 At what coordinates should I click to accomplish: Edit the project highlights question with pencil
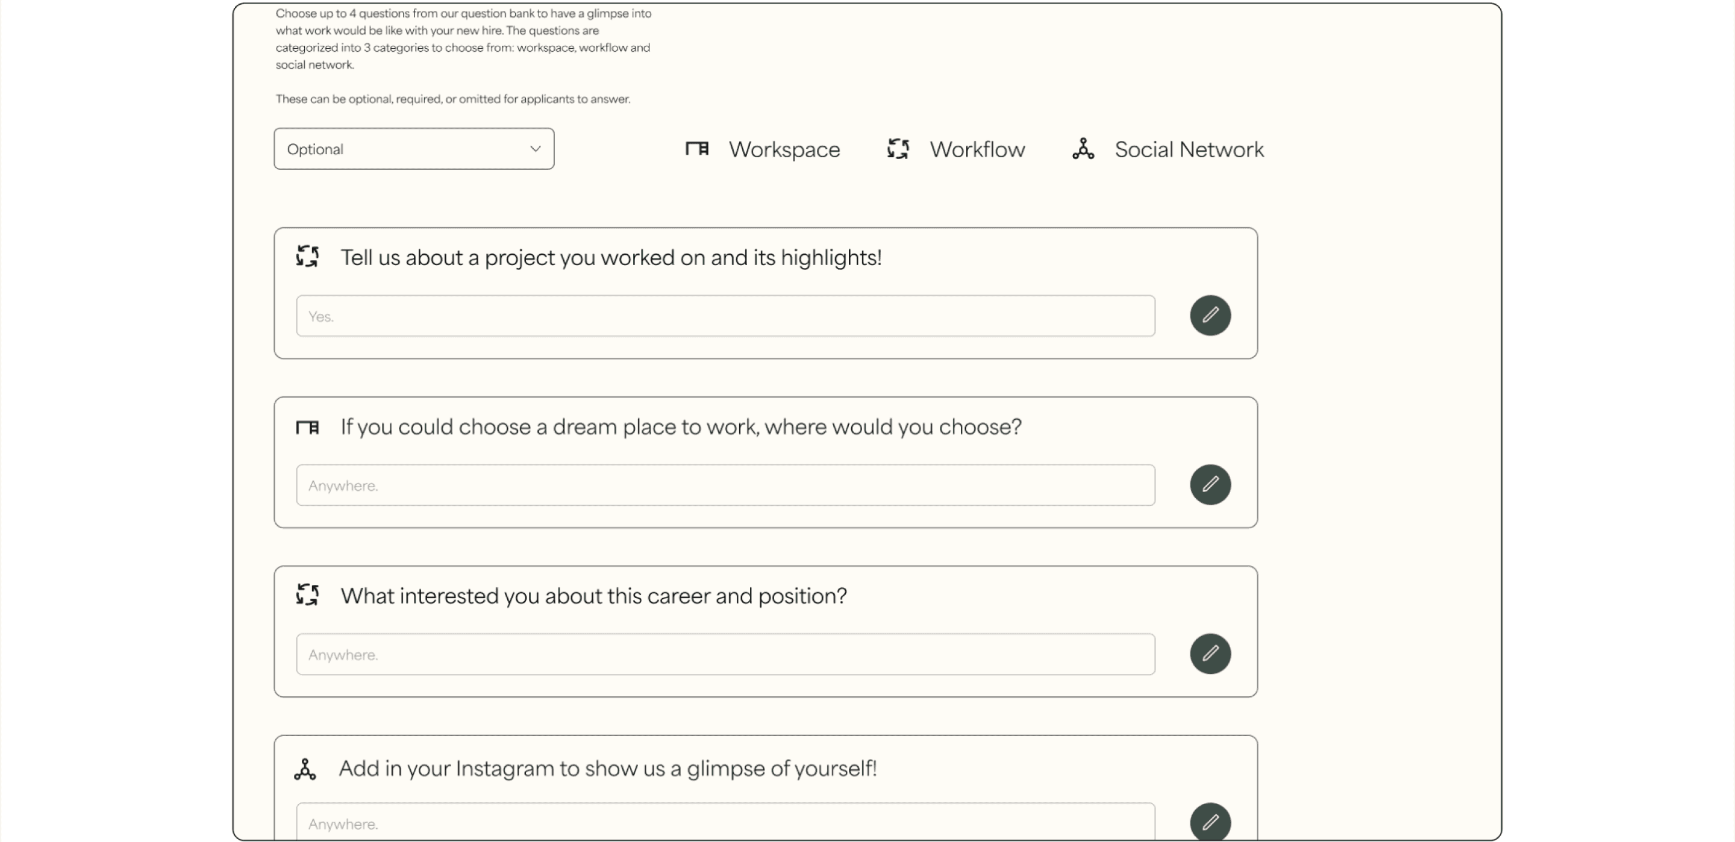(1210, 315)
